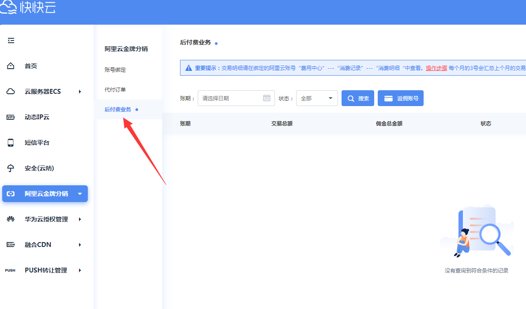526x309 pixels.
Task: Expand the 云服务器ECS submenu arrow
Action: [x=80, y=92]
